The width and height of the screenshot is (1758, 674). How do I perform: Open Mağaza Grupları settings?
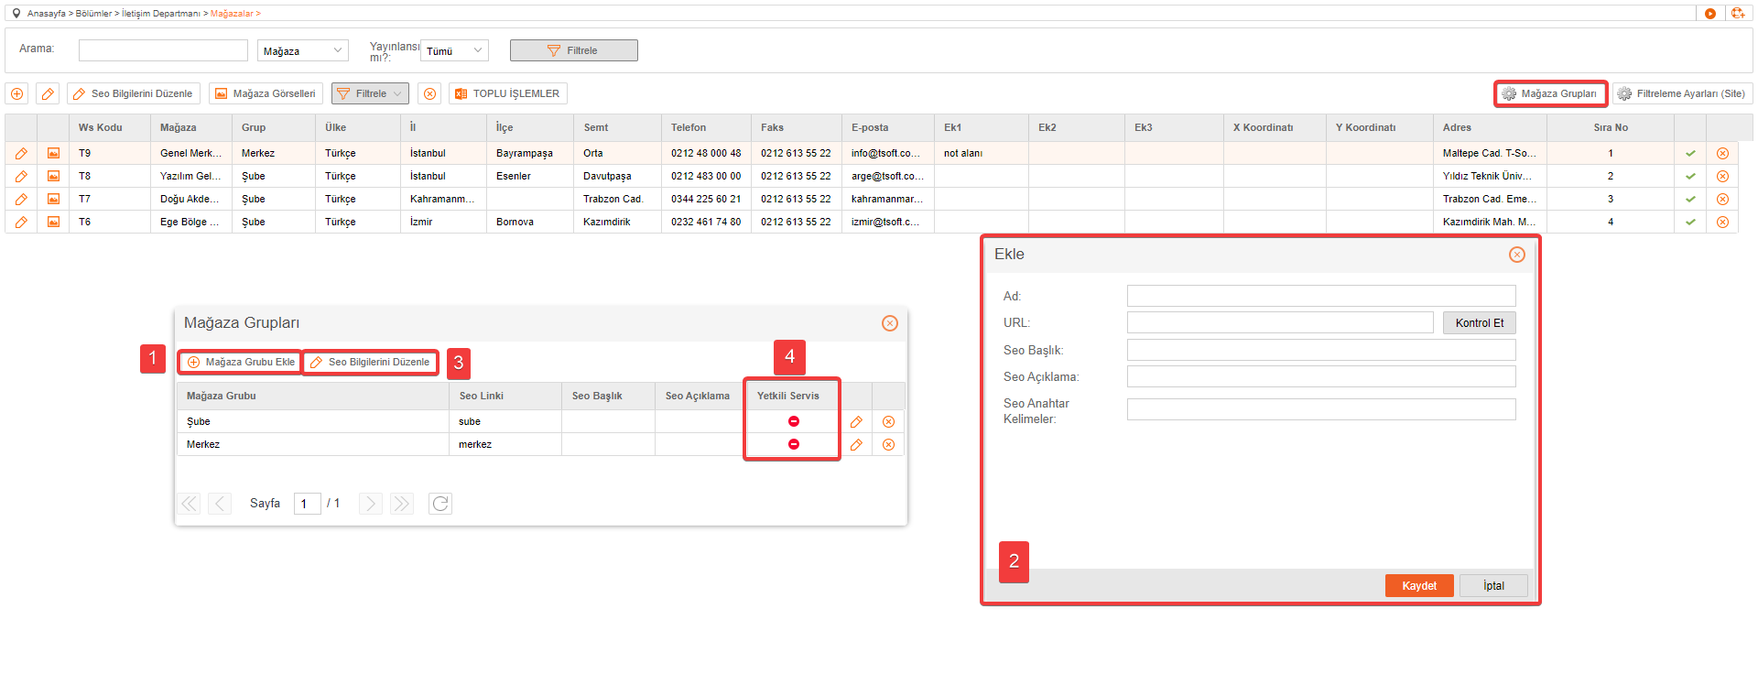(1550, 93)
